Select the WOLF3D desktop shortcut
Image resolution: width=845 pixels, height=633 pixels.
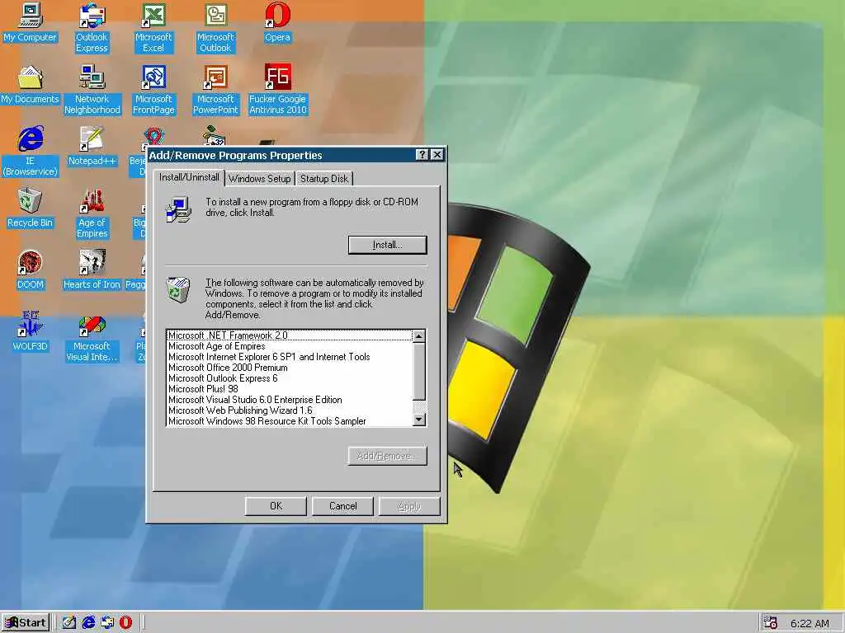[x=30, y=332]
